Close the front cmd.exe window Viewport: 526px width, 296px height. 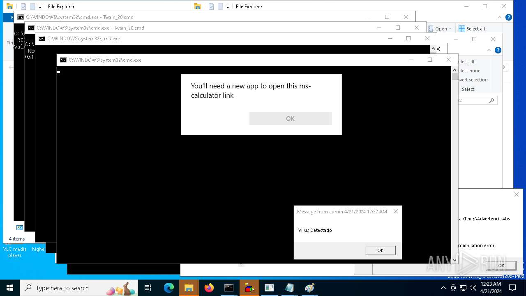tap(449, 60)
